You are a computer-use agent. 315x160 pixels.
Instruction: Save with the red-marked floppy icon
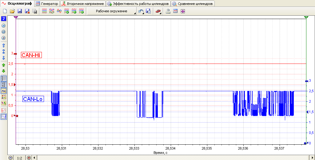pos(27,11)
